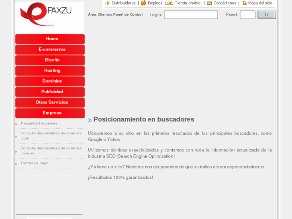Click the Paxzu logo

tap(46, 14)
